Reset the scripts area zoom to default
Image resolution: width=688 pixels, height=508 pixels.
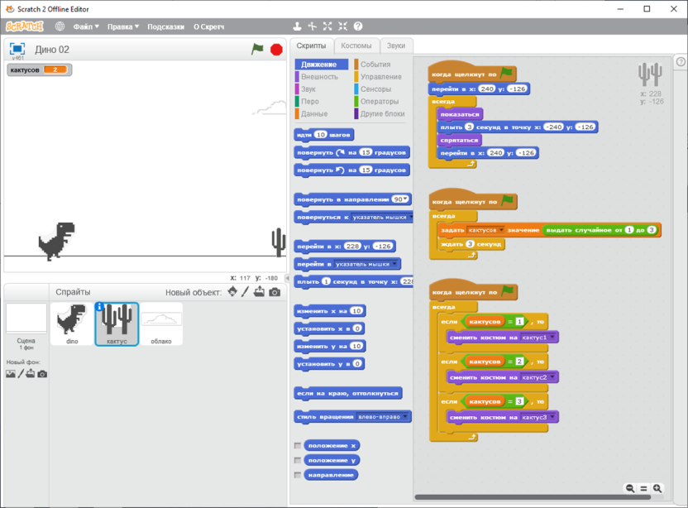point(643,488)
